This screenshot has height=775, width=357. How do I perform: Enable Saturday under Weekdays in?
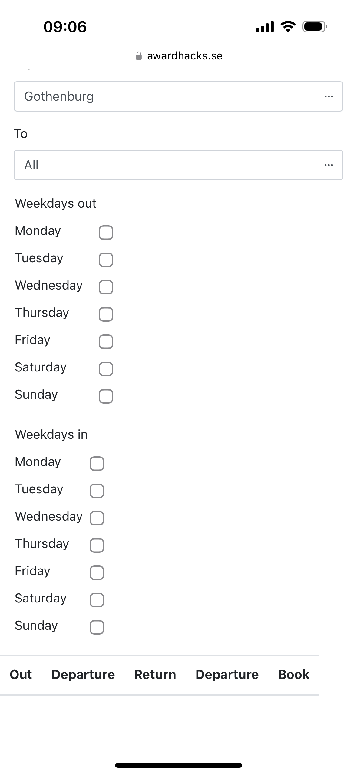pos(97,600)
